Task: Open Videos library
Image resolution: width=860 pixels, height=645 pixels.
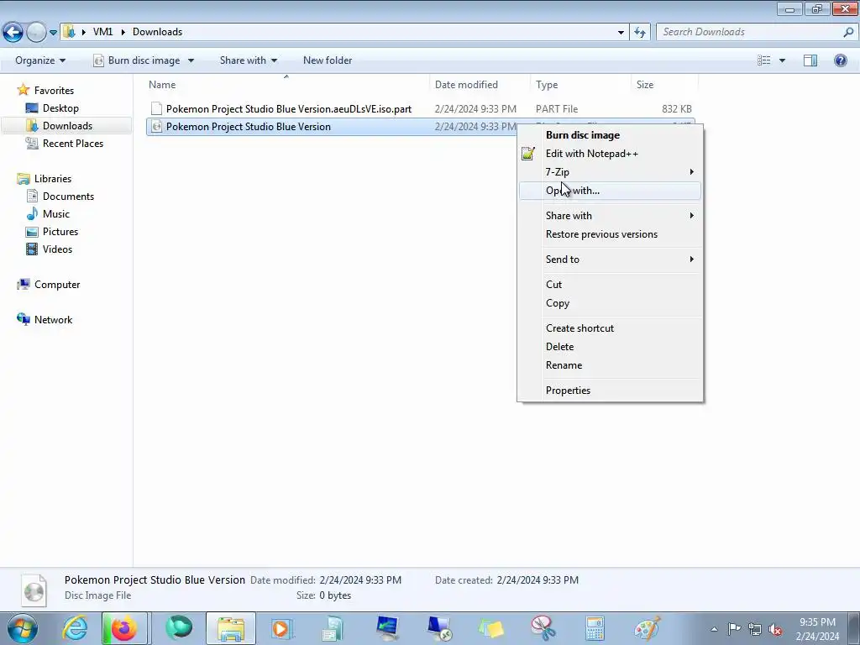Action: pyautogui.click(x=50, y=249)
